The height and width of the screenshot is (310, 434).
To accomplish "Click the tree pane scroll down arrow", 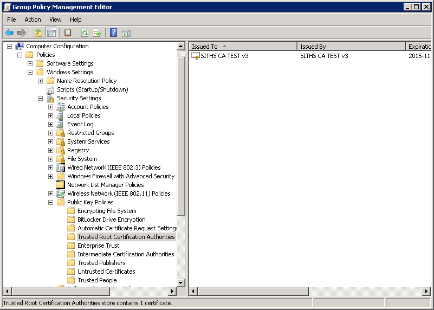I will [181, 282].
